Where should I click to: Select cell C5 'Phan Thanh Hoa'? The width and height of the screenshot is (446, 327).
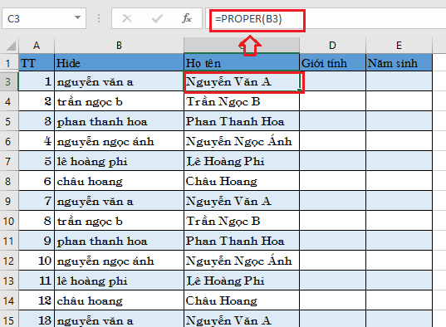coord(242,121)
